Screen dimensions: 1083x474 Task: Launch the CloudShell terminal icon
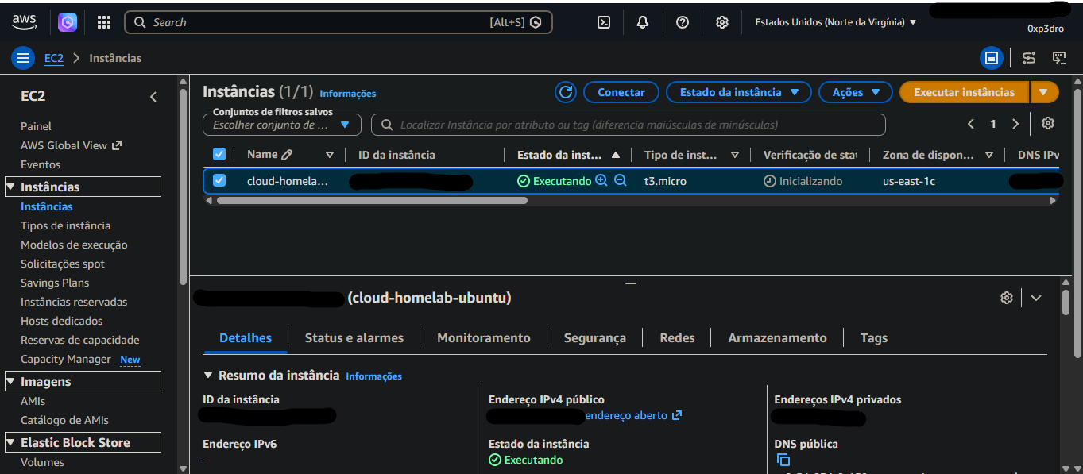604,22
